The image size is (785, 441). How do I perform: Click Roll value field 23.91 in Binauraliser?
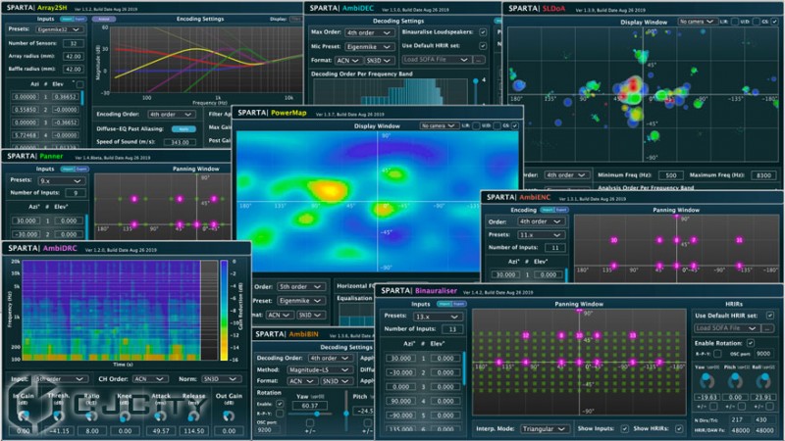763,397
